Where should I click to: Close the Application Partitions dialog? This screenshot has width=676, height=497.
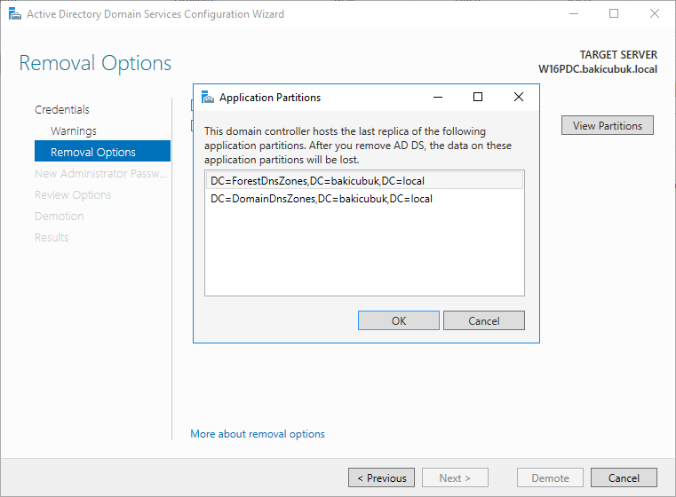coord(519,97)
